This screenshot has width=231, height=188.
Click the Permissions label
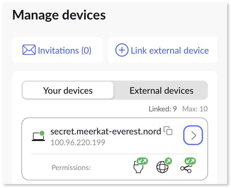click(x=71, y=168)
